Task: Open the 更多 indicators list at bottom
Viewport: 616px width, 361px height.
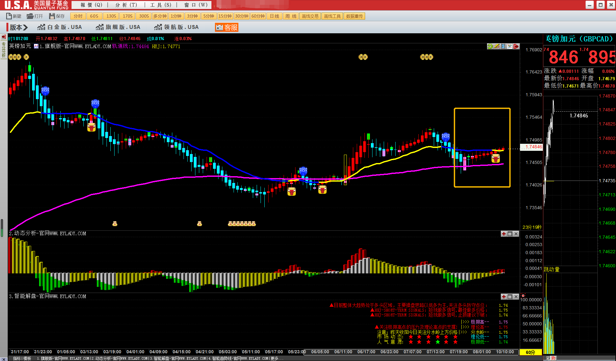Action: (x=275, y=358)
